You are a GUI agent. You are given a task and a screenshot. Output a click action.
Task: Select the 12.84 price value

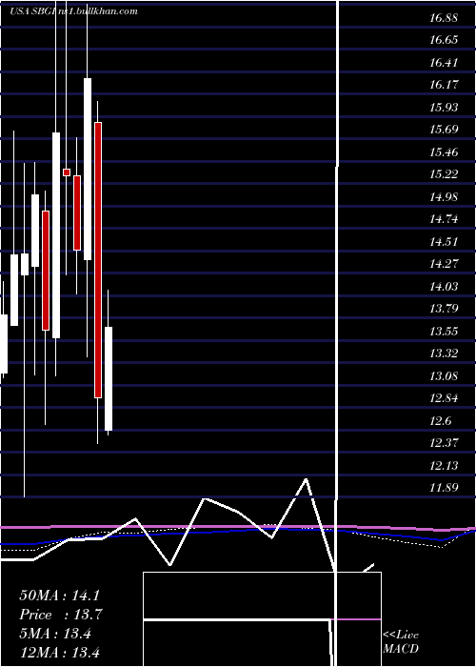444,398
